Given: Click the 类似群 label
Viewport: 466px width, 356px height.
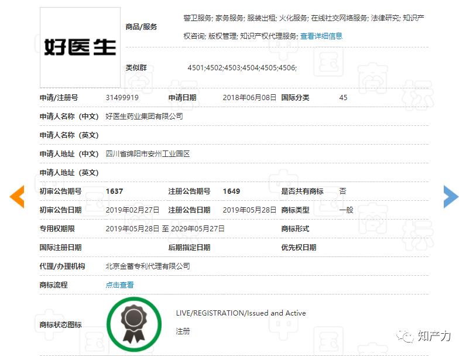Looking at the screenshot, I should tap(136, 68).
